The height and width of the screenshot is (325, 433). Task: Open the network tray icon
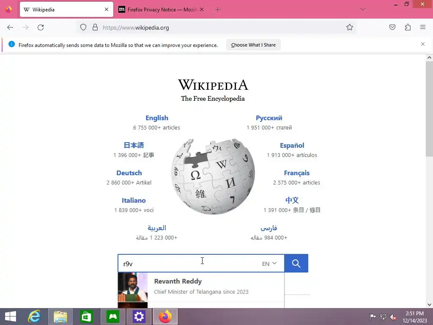click(383, 317)
